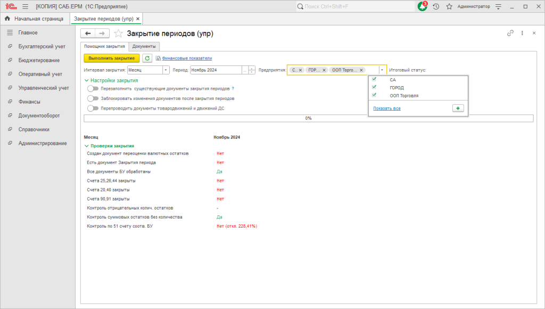Go forward with the right arrow button
This screenshot has width=545, height=309.
click(x=102, y=34)
